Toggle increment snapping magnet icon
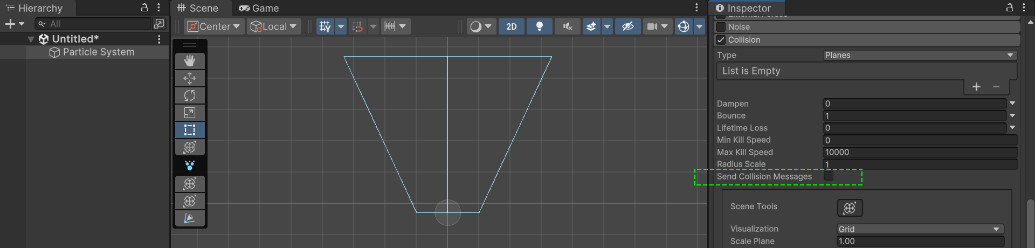This screenshot has height=248, width=1035. tap(357, 26)
